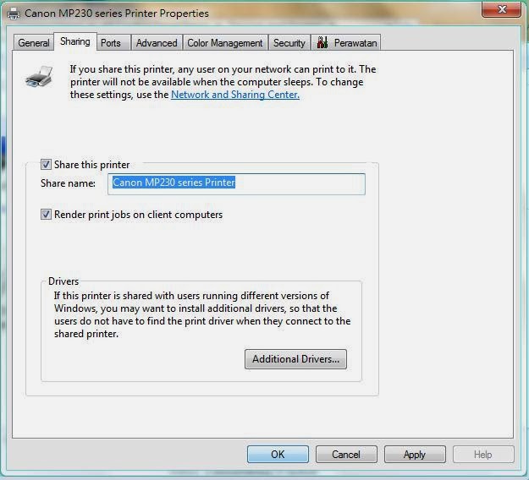Click the Additional Drivers button
This screenshot has width=529, height=480.
pyautogui.click(x=295, y=359)
